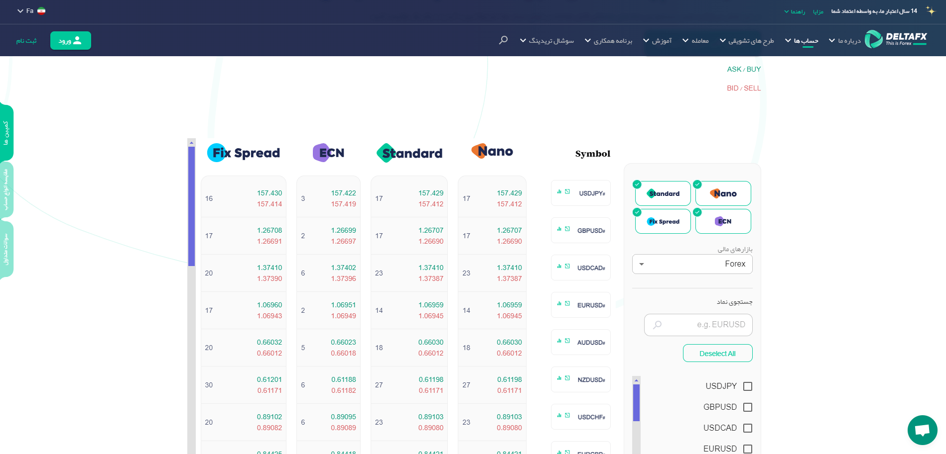946x454 pixels.
Task: Expand the راهنما dropdown in top bar
Action: 795,11
